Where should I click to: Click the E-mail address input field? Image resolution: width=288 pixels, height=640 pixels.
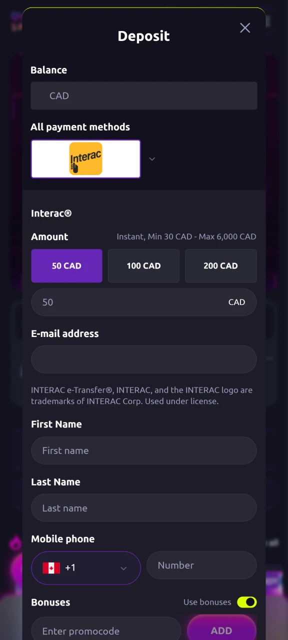point(143,359)
